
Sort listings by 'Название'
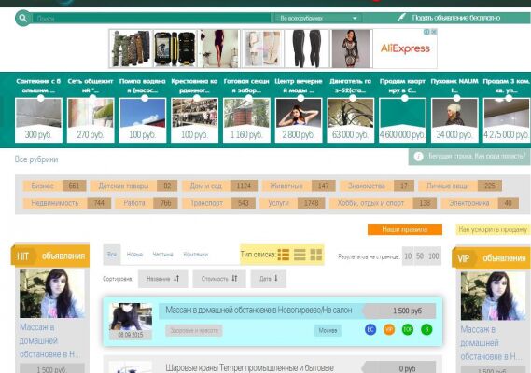163,279
